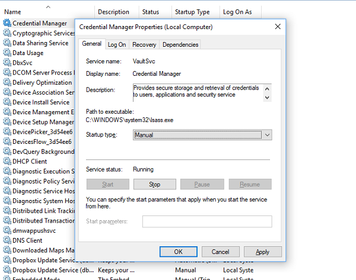Click the Delivery Optimization service icon
The image size is (356, 280).
click(x=7, y=82)
